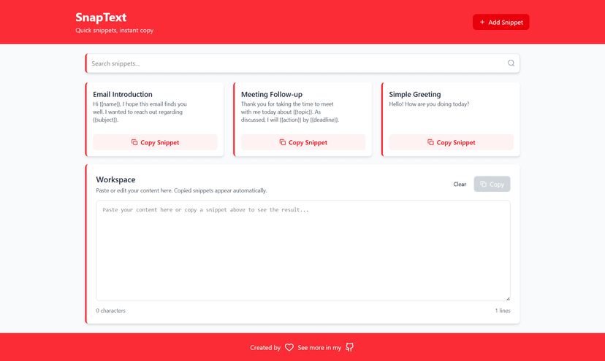Click copy icon on Meeting Follow-up card
This screenshot has width=605, height=361.
[x=283, y=142]
